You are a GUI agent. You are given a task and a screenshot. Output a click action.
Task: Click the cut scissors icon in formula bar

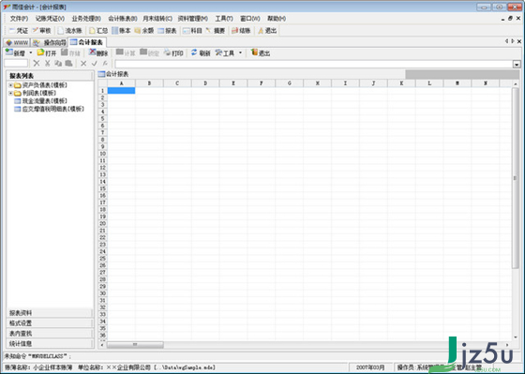tap(48, 64)
